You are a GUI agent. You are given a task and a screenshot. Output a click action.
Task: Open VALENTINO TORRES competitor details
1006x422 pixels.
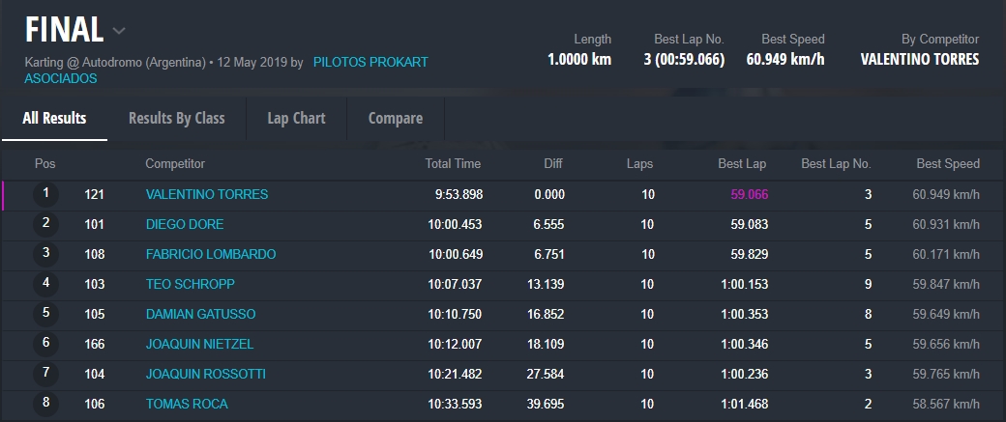(206, 194)
